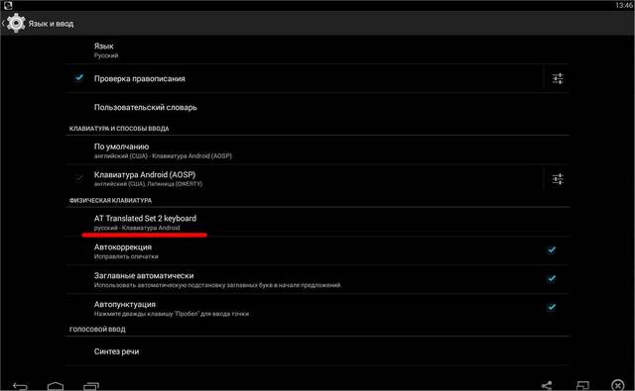
Task: Open spell checker settings sliders icon
Action: pos(558,78)
